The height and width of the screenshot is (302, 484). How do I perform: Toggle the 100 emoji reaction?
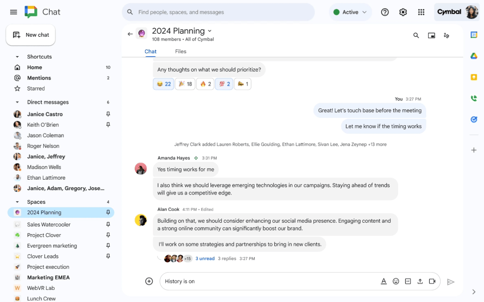coord(223,84)
